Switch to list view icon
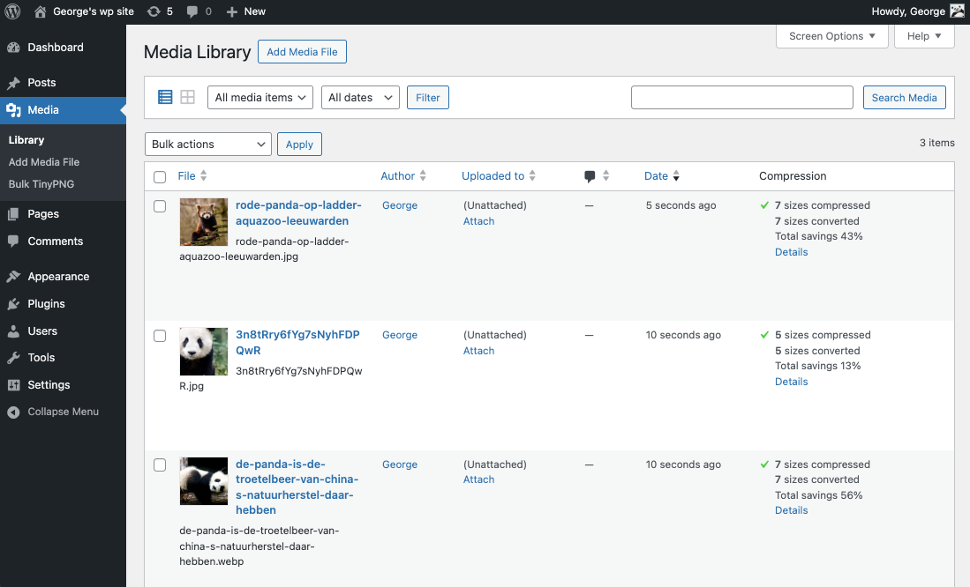 [x=165, y=97]
